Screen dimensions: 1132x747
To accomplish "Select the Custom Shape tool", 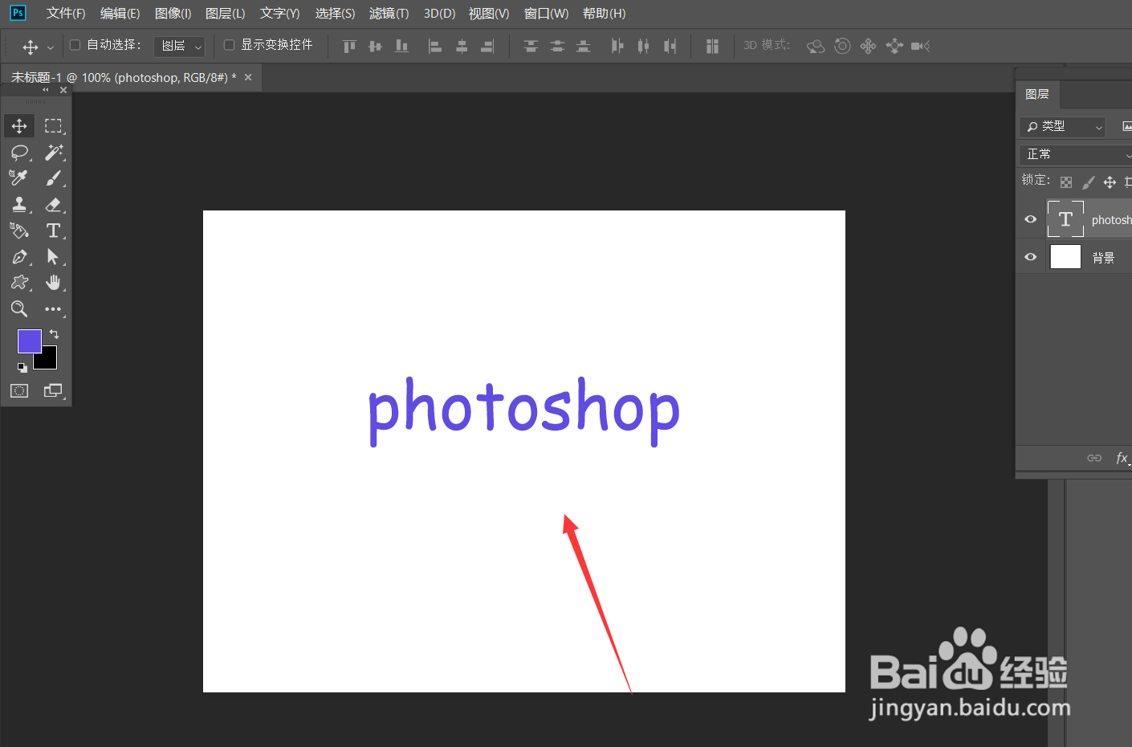I will [x=19, y=283].
